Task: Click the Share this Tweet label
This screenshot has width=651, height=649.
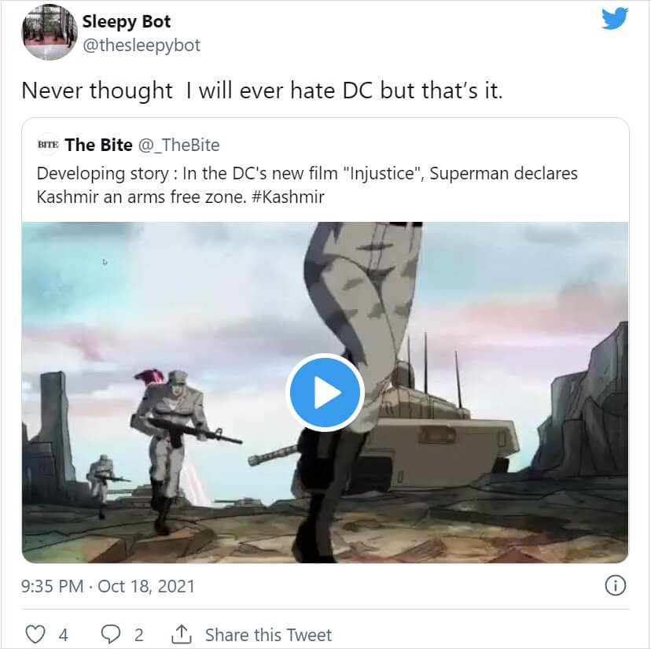Action: pyautogui.click(x=268, y=635)
